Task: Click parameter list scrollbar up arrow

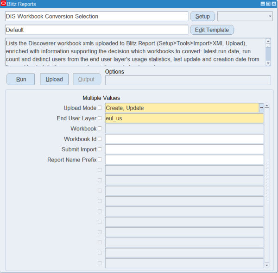Action: point(267,106)
